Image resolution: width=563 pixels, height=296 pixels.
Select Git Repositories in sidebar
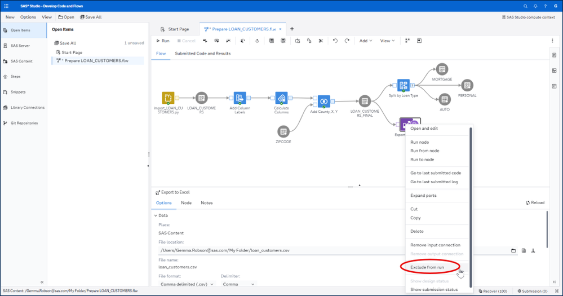(23, 123)
